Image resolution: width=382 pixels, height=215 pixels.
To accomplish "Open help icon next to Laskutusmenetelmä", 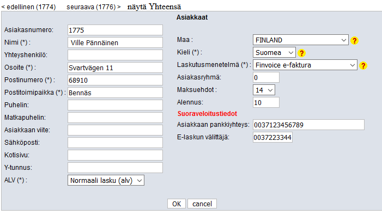I will (363, 65).
